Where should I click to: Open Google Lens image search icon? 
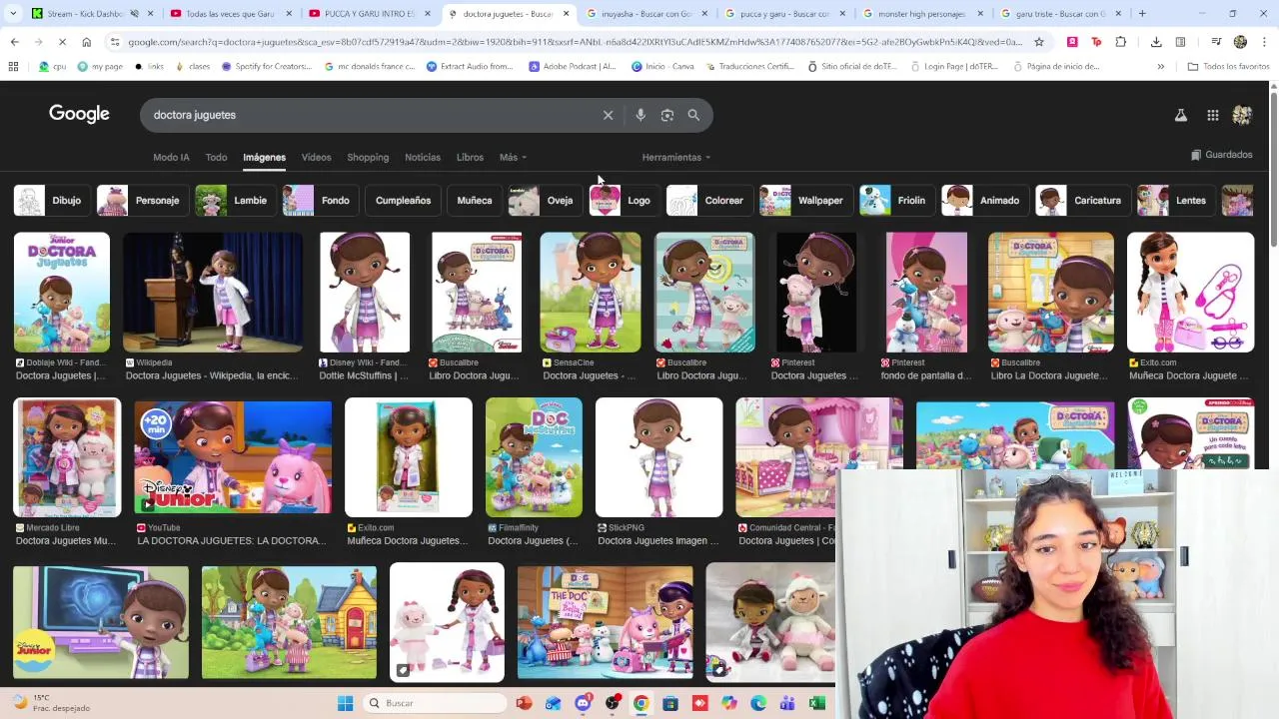tap(667, 115)
